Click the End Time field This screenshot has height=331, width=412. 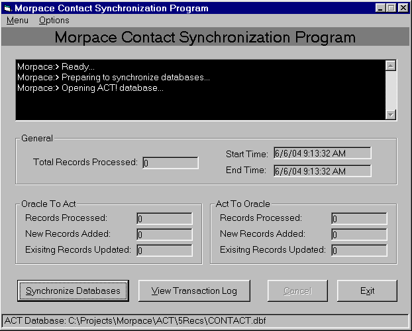click(x=323, y=171)
